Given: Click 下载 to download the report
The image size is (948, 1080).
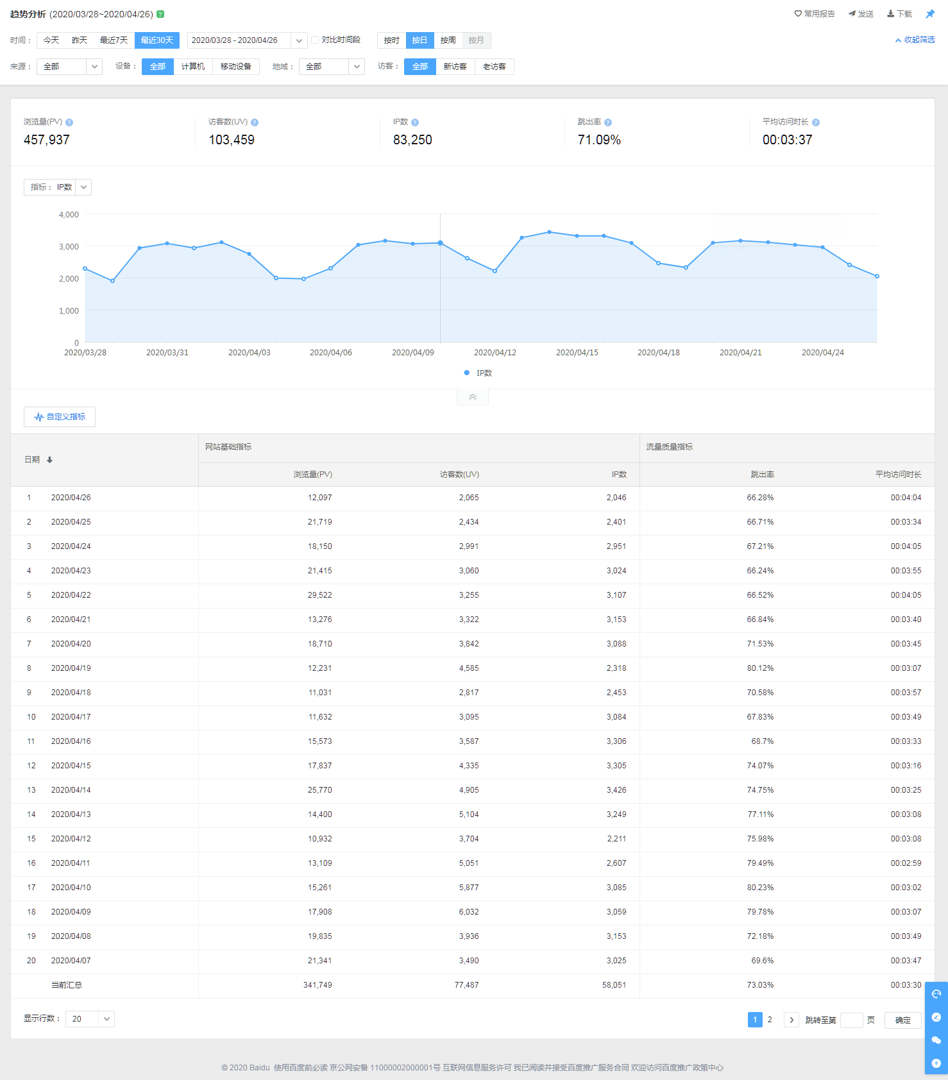Looking at the screenshot, I should point(899,13).
